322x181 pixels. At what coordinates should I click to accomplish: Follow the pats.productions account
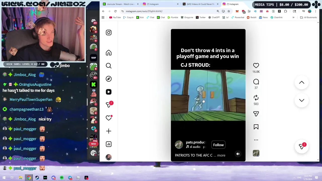coord(218,145)
